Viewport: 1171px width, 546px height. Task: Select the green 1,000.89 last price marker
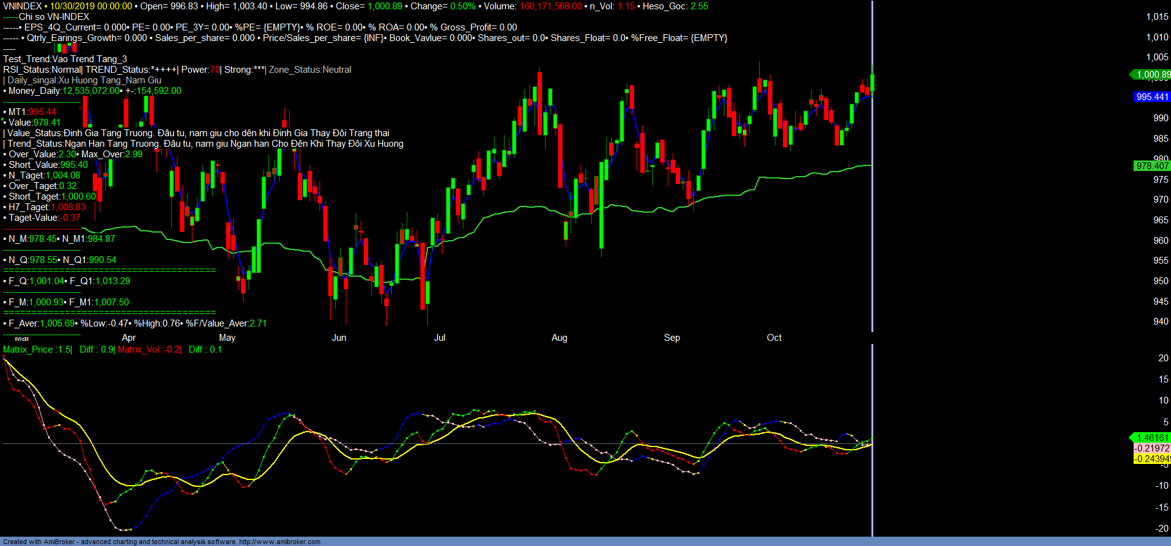pyautogui.click(x=1152, y=75)
